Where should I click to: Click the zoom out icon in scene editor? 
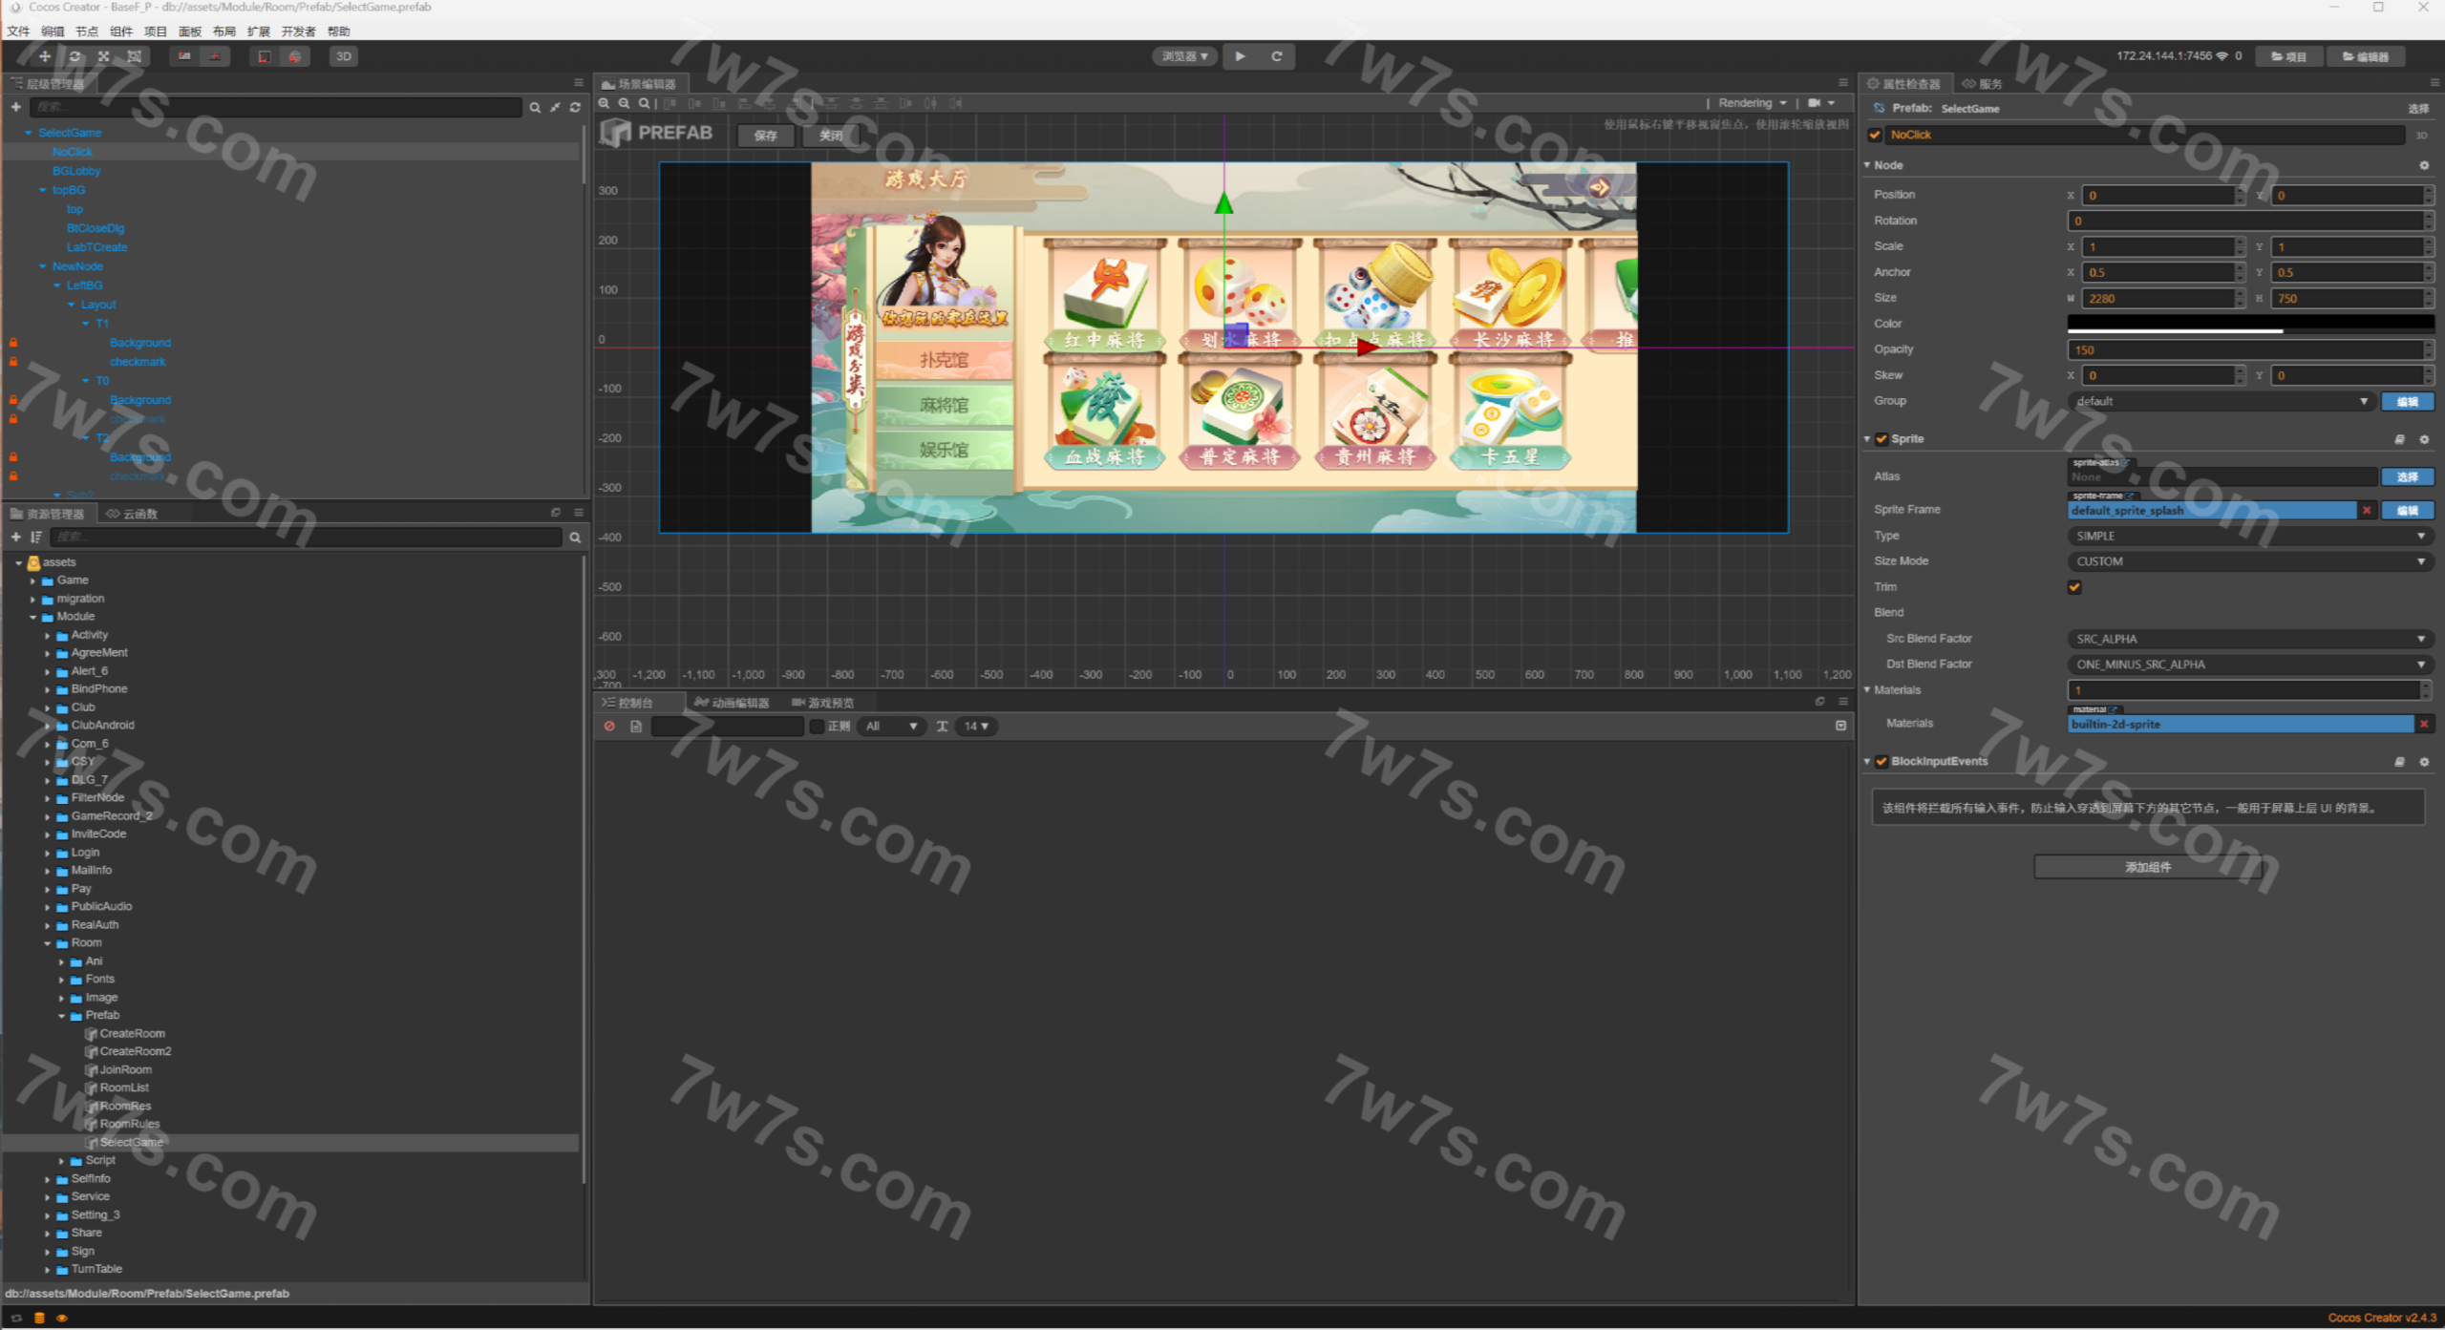[624, 103]
